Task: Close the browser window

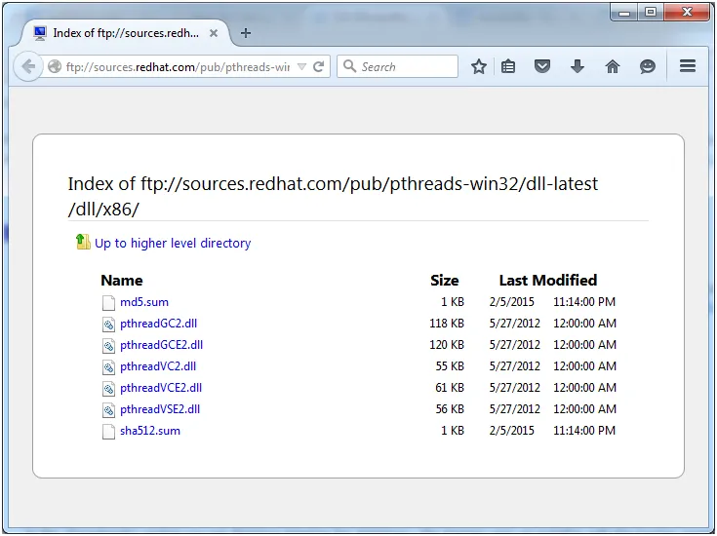Action: pos(687,13)
